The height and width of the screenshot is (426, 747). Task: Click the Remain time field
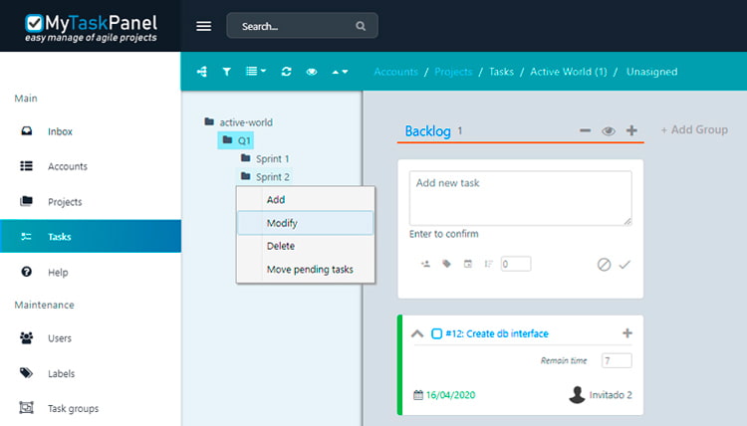(617, 360)
